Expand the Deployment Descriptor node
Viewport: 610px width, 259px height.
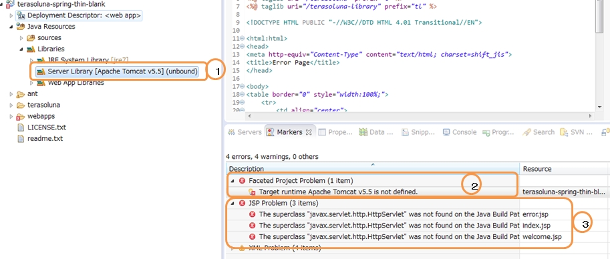tap(11, 15)
